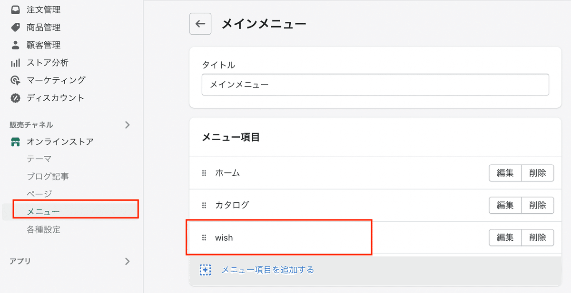
Task: Click the drag handle beside wish
Action: [x=204, y=238]
